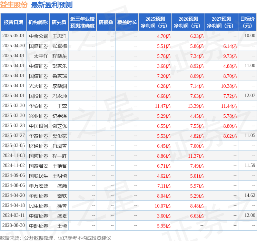Viewport: 257px width, 241px height.
Task: Select the 14.62 target price cell
Action: click(x=250, y=196)
